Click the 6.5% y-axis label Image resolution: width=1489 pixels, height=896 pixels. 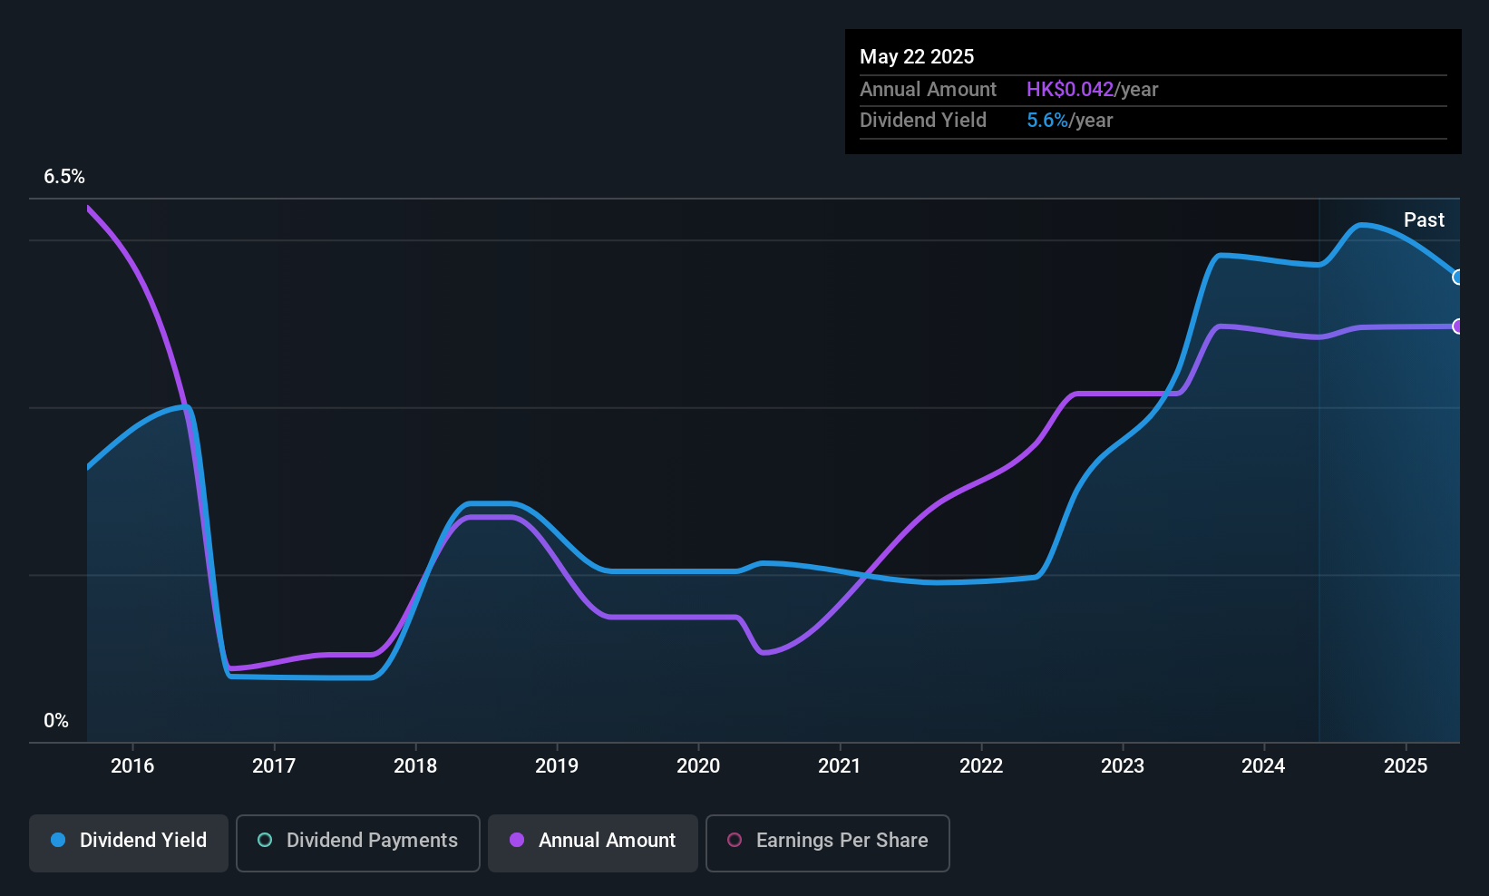pyautogui.click(x=64, y=177)
